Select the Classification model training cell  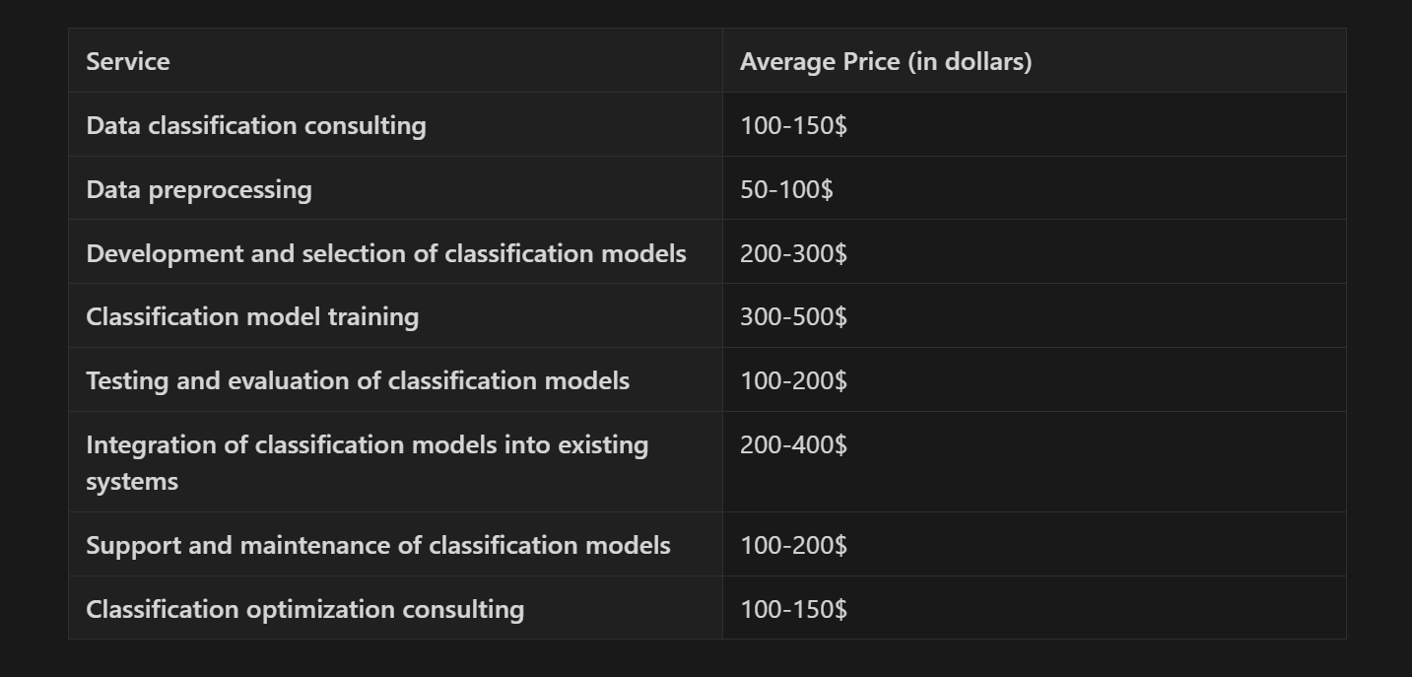pos(395,316)
